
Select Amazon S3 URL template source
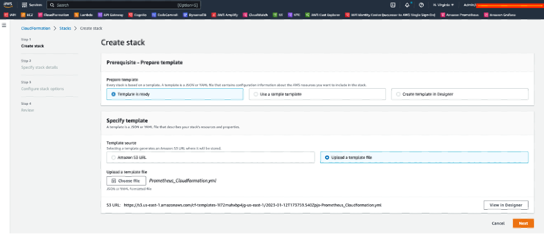210,157
